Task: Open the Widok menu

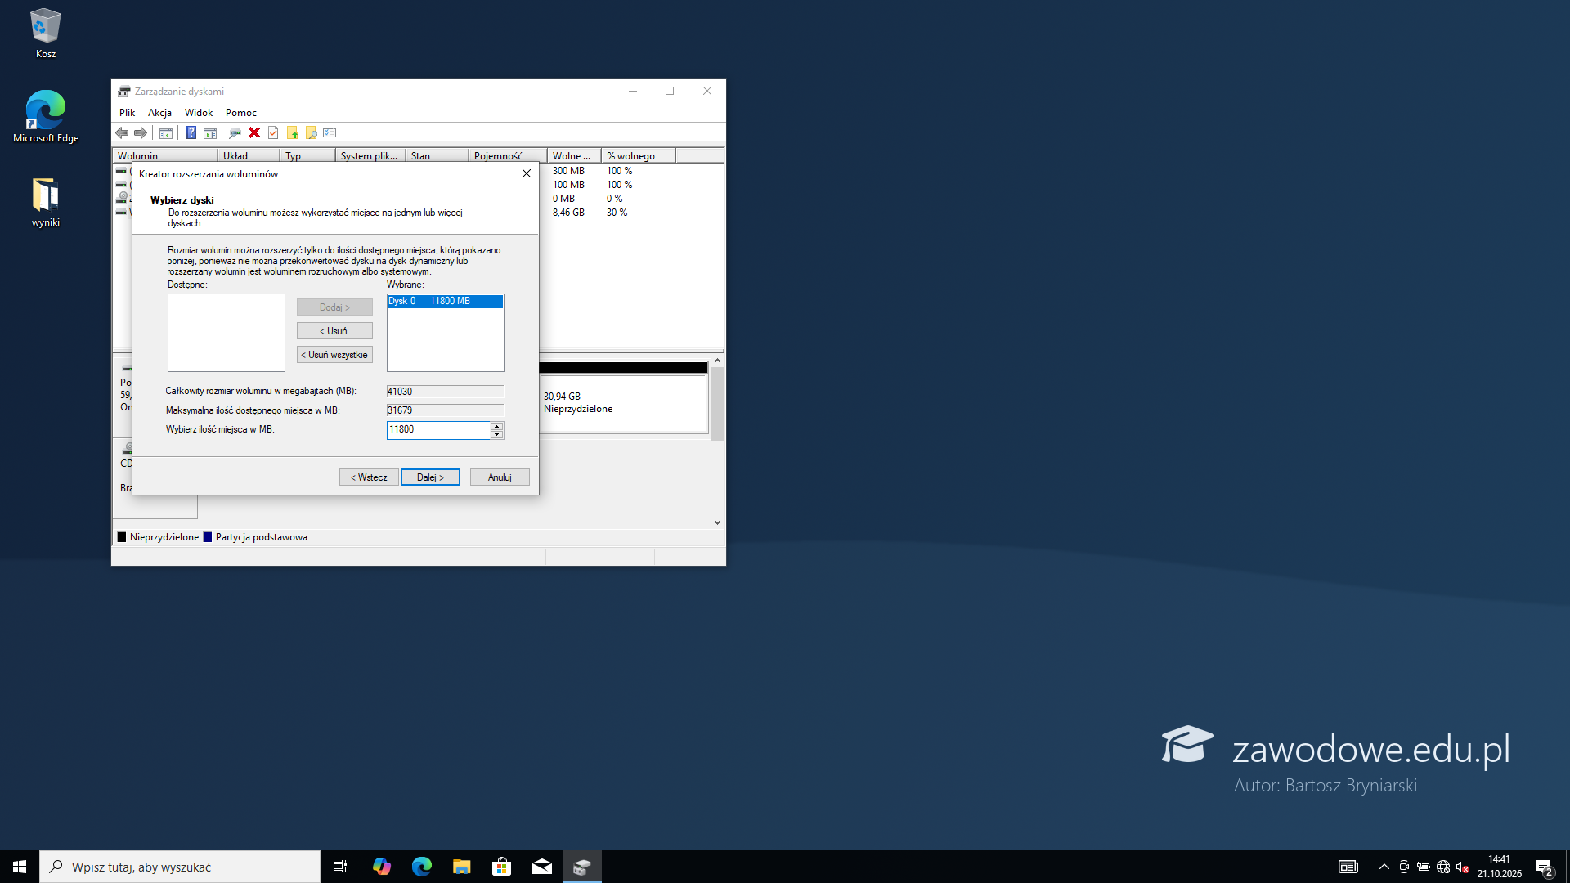Action: coord(199,113)
